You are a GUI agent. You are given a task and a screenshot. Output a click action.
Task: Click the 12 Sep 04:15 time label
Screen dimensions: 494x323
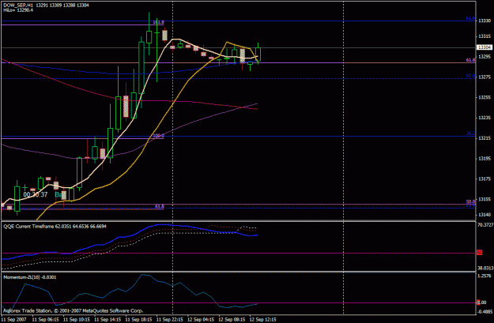201,320
